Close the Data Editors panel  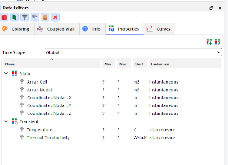pyautogui.click(x=220, y=8)
